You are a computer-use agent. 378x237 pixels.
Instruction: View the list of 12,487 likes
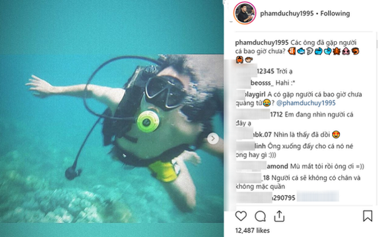point(253,231)
